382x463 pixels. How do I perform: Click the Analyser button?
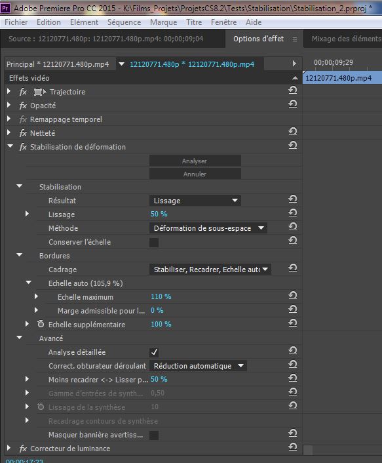point(195,161)
